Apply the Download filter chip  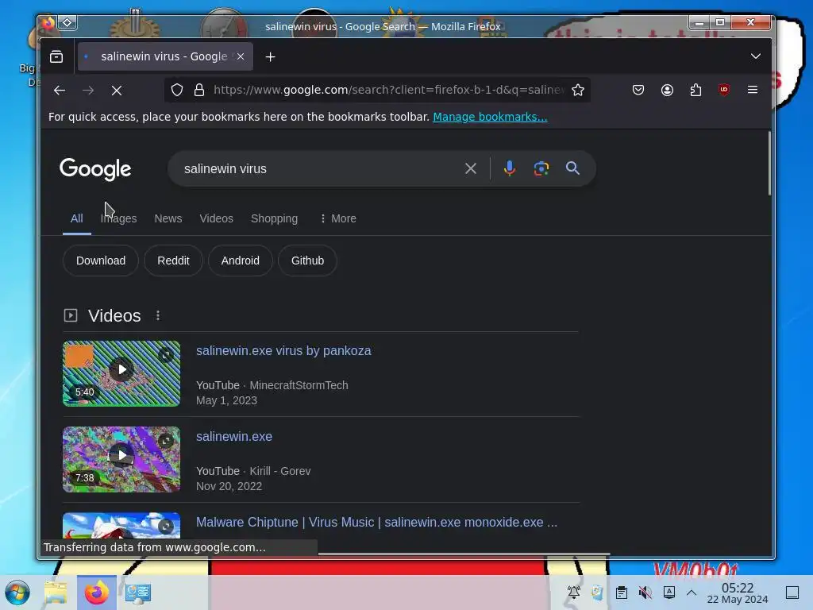[101, 261]
